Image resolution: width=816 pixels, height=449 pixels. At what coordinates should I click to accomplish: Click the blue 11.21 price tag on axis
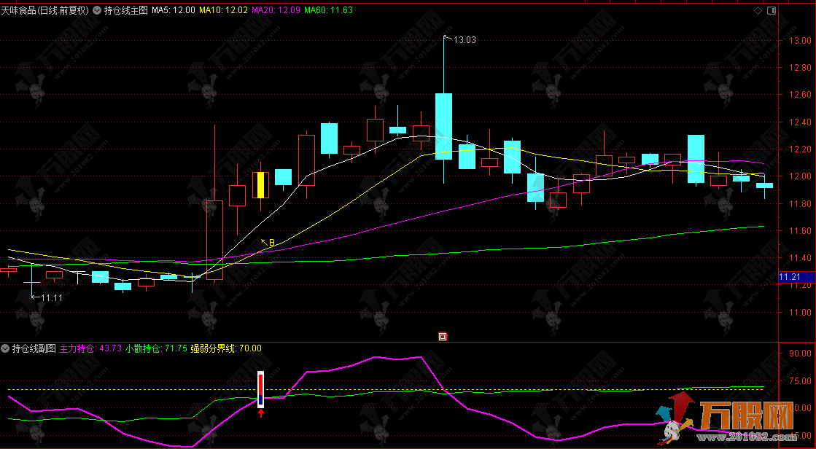(790, 277)
